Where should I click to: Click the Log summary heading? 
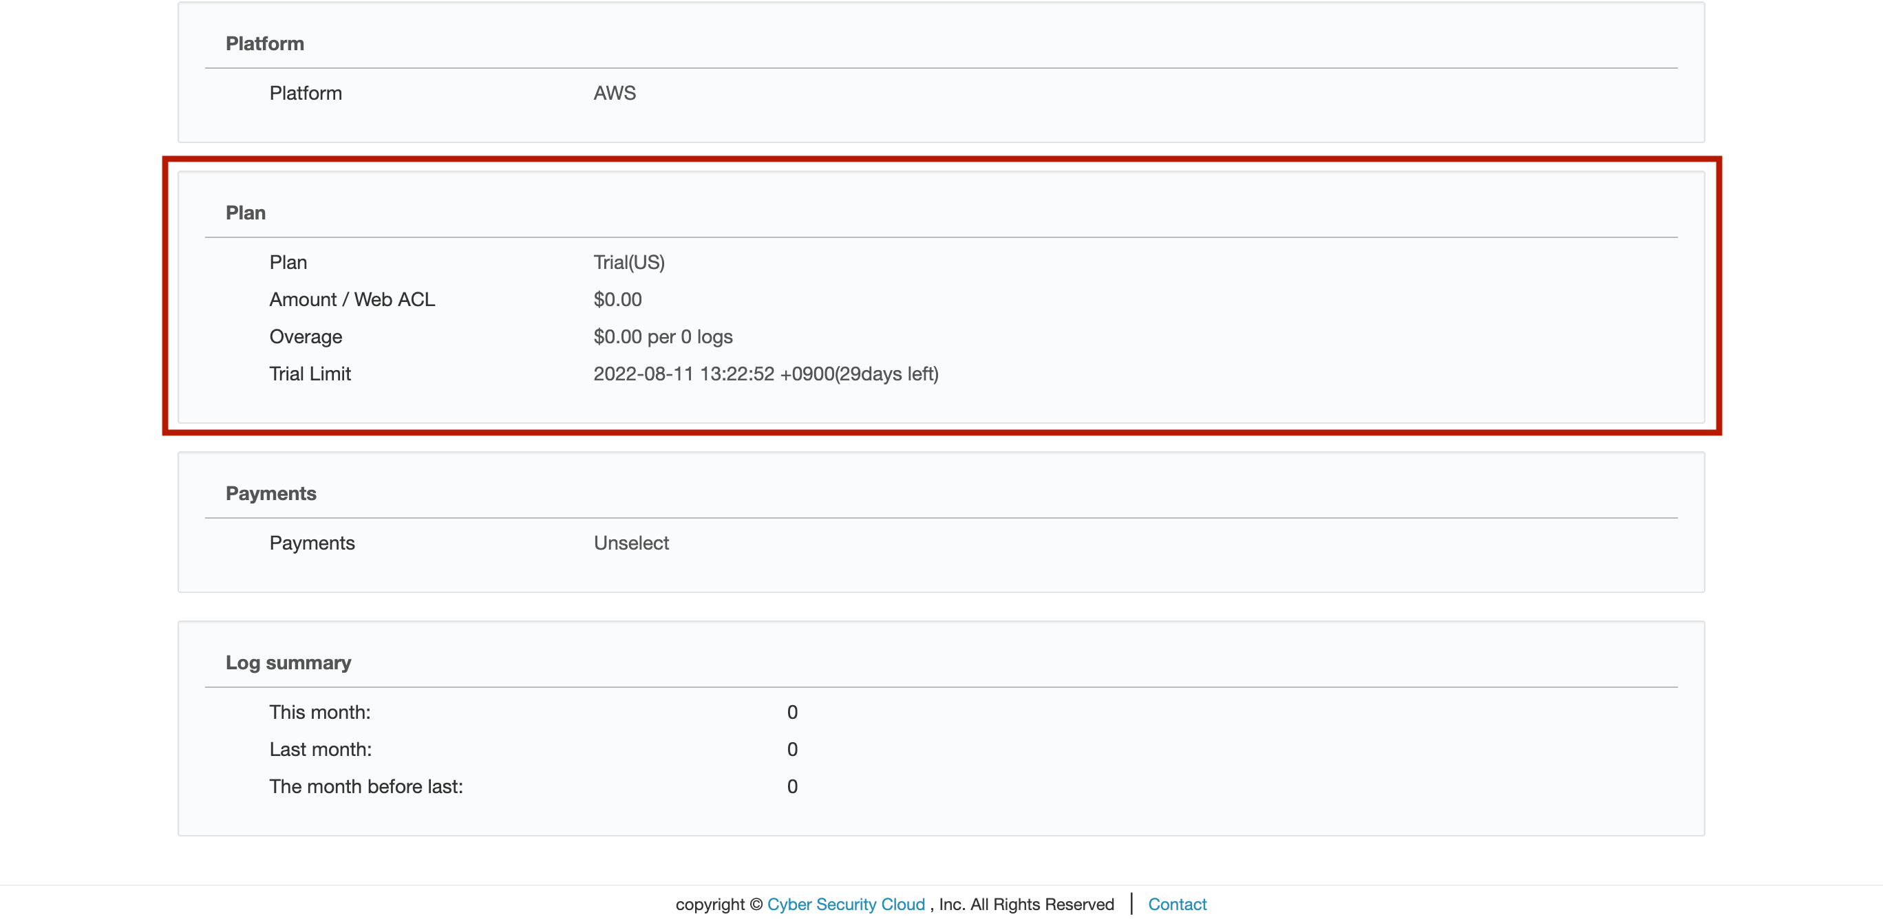coord(288,662)
